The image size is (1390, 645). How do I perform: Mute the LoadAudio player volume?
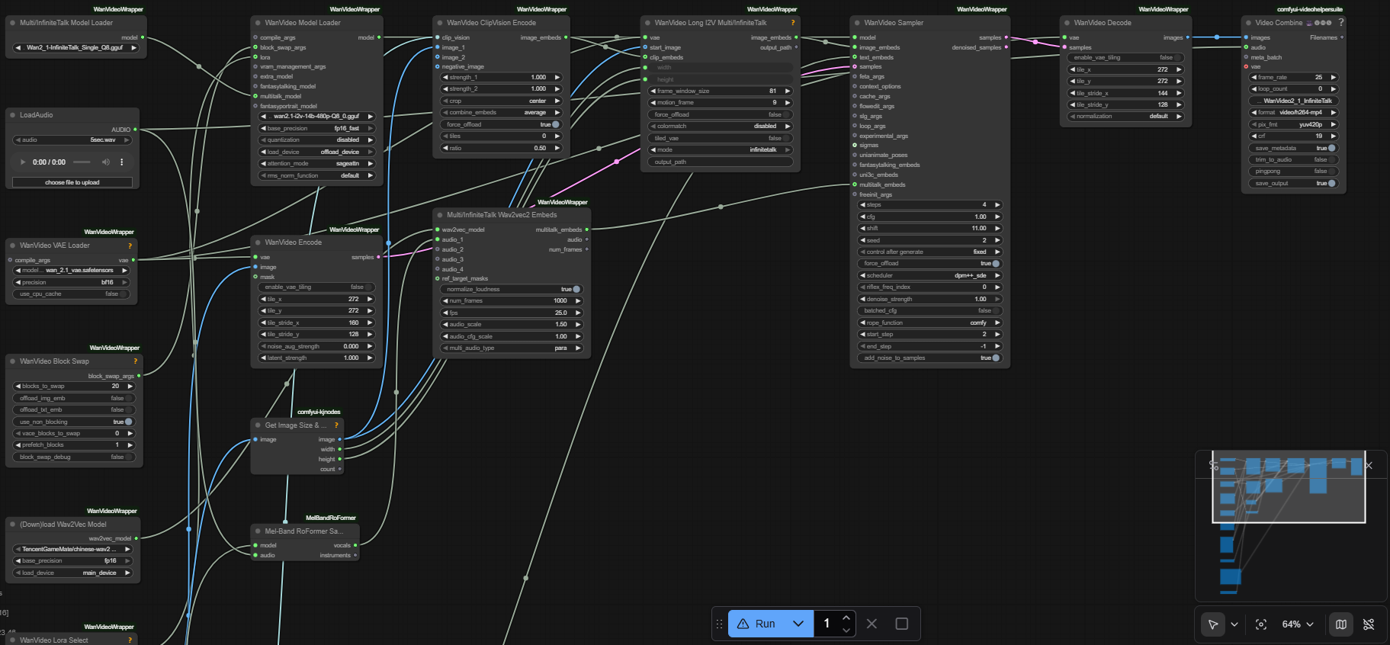pyautogui.click(x=106, y=162)
